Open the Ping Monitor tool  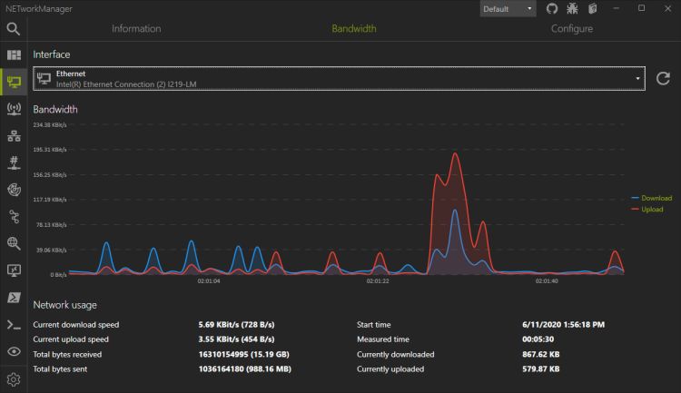[14, 190]
